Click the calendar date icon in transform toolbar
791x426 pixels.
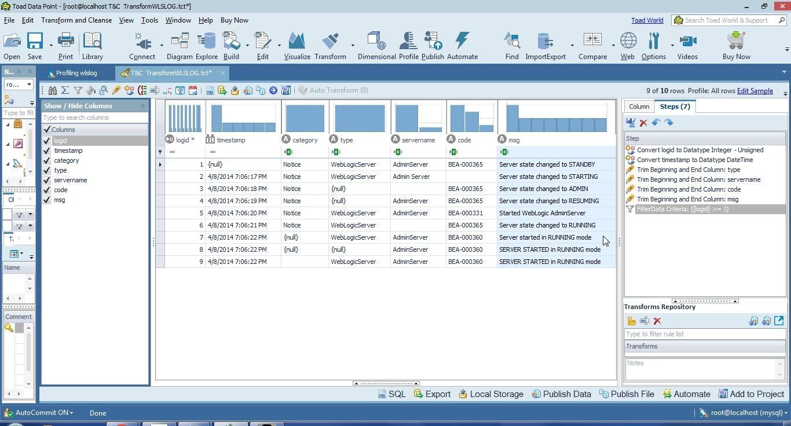coord(193,90)
